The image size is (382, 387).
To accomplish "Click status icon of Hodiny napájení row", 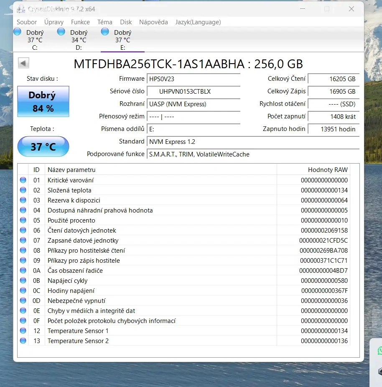I will point(23,290).
